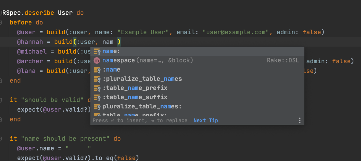Screen dimensions: 361x161
Task: Place the cursor after "nam" in @hannah line
Action: tap(114, 42)
